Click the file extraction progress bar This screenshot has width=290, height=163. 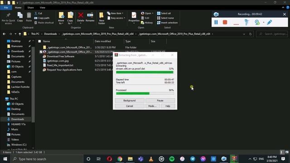click(x=145, y=72)
